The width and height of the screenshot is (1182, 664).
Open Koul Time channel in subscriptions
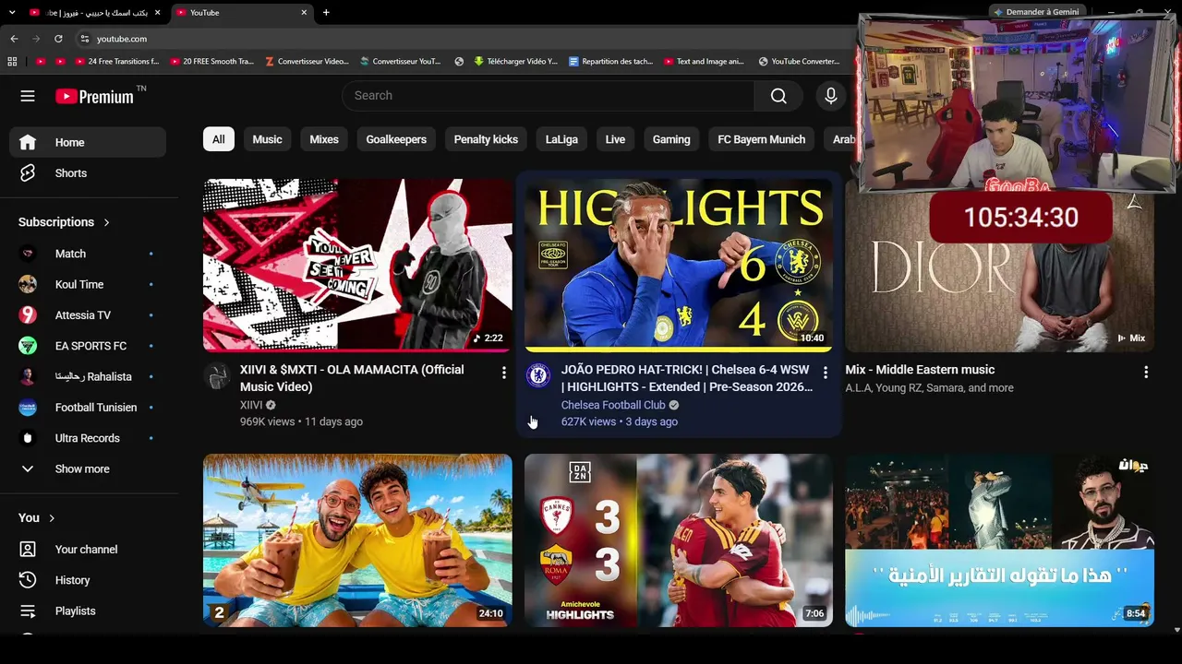[90, 284]
